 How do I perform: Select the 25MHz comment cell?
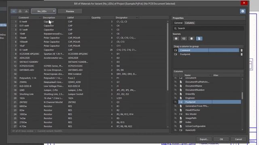tap(23, 82)
